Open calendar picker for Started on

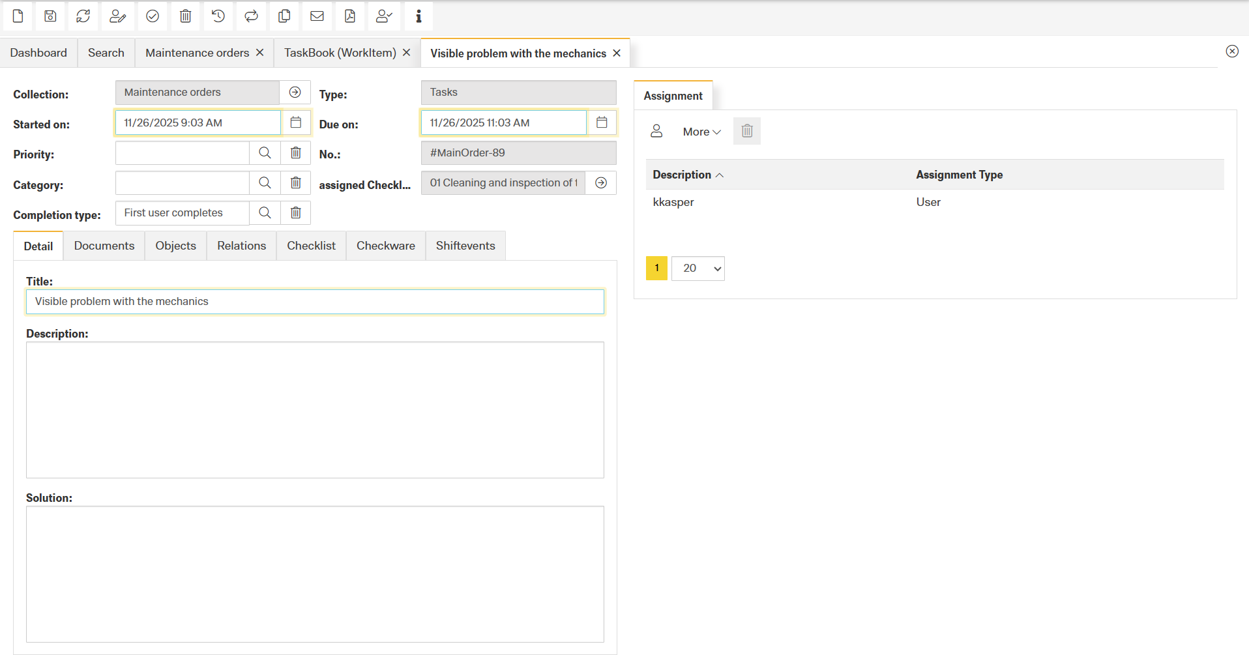coord(295,123)
